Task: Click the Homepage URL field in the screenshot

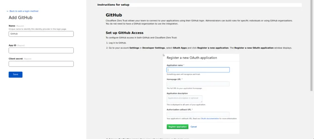Action: [198, 84]
